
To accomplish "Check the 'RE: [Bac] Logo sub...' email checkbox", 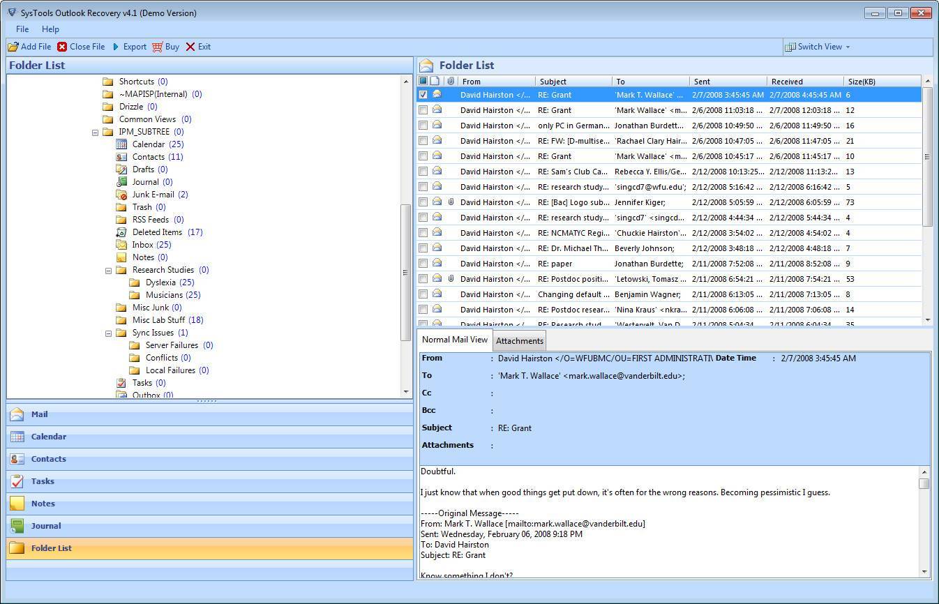I will (x=423, y=202).
